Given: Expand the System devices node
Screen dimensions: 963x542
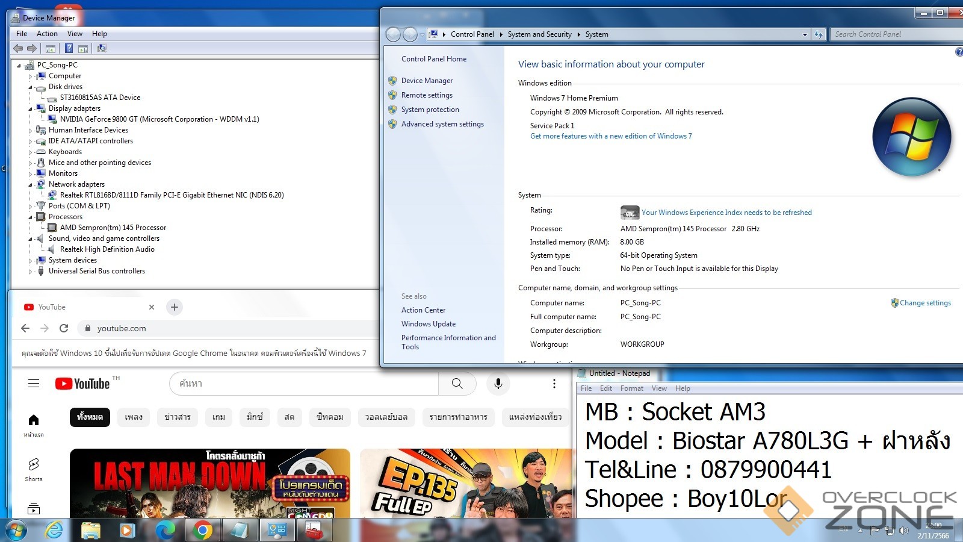Looking at the screenshot, I should click(x=30, y=261).
